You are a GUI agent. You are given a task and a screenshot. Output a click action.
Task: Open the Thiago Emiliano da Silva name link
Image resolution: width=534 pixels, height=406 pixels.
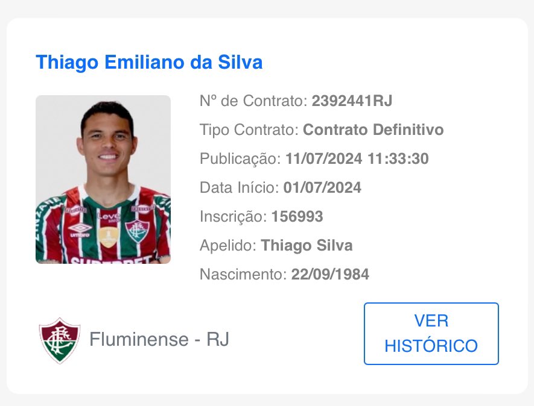click(149, 62)
